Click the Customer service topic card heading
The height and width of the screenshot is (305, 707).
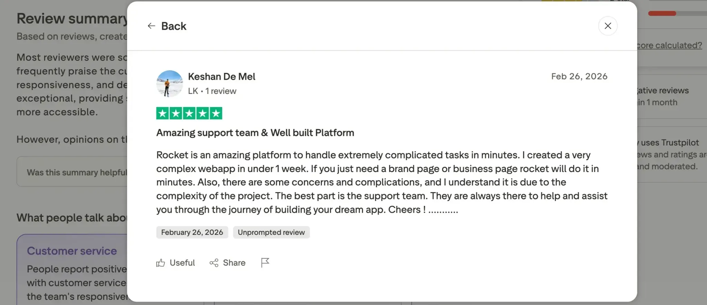pos(72,251)
